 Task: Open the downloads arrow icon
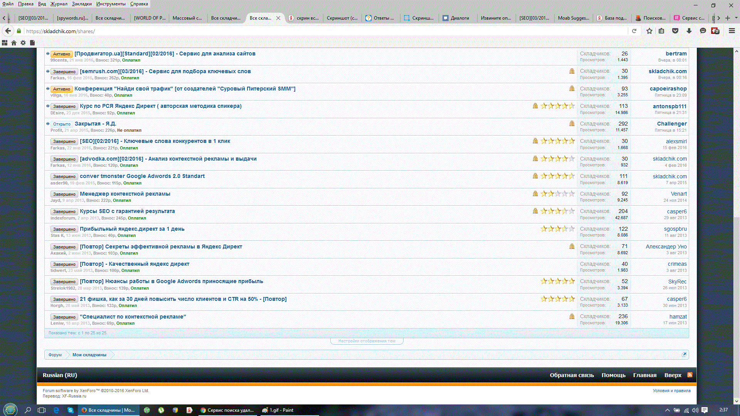pos(689,31)
